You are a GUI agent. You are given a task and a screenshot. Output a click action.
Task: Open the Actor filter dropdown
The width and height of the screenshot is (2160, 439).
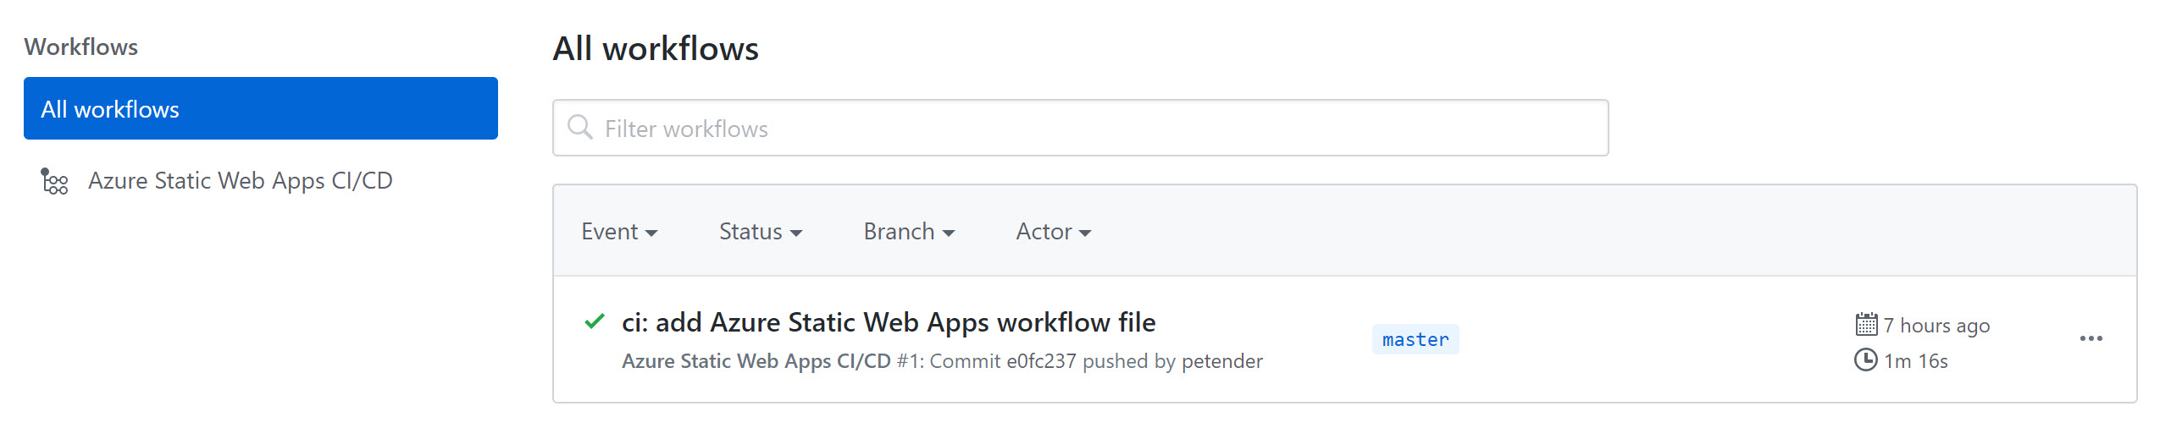(1053, 232)
